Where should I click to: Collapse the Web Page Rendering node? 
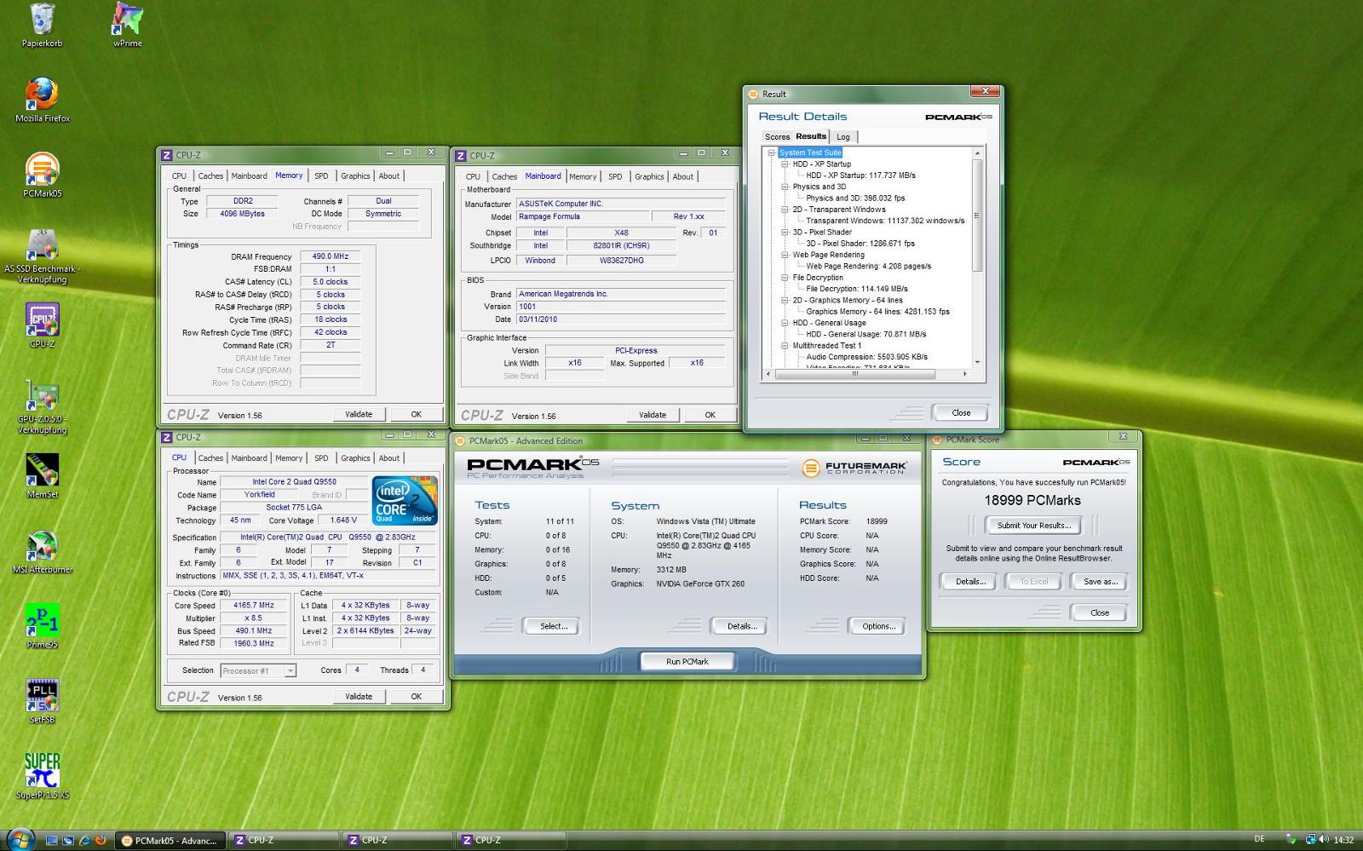pyautogui.click(x=785, y=255)
